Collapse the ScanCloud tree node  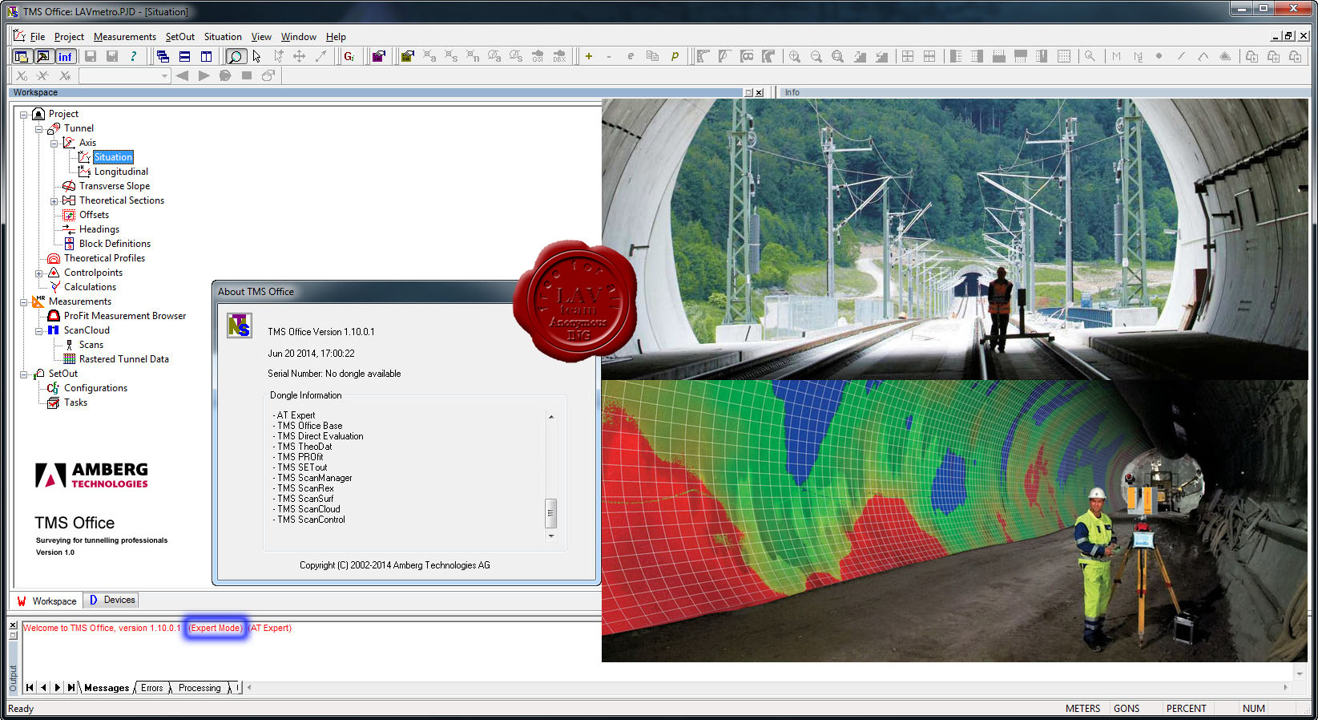coord(38,331)
